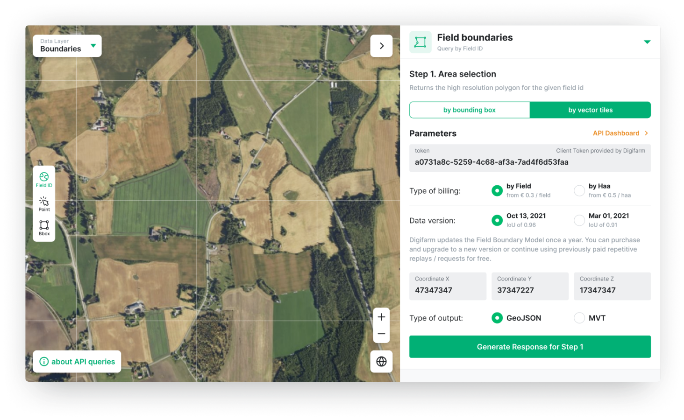Switch to the by bounding box tab
Image resolution: width=684 pixels, height=420 pixels.
(x=469, y=110)
